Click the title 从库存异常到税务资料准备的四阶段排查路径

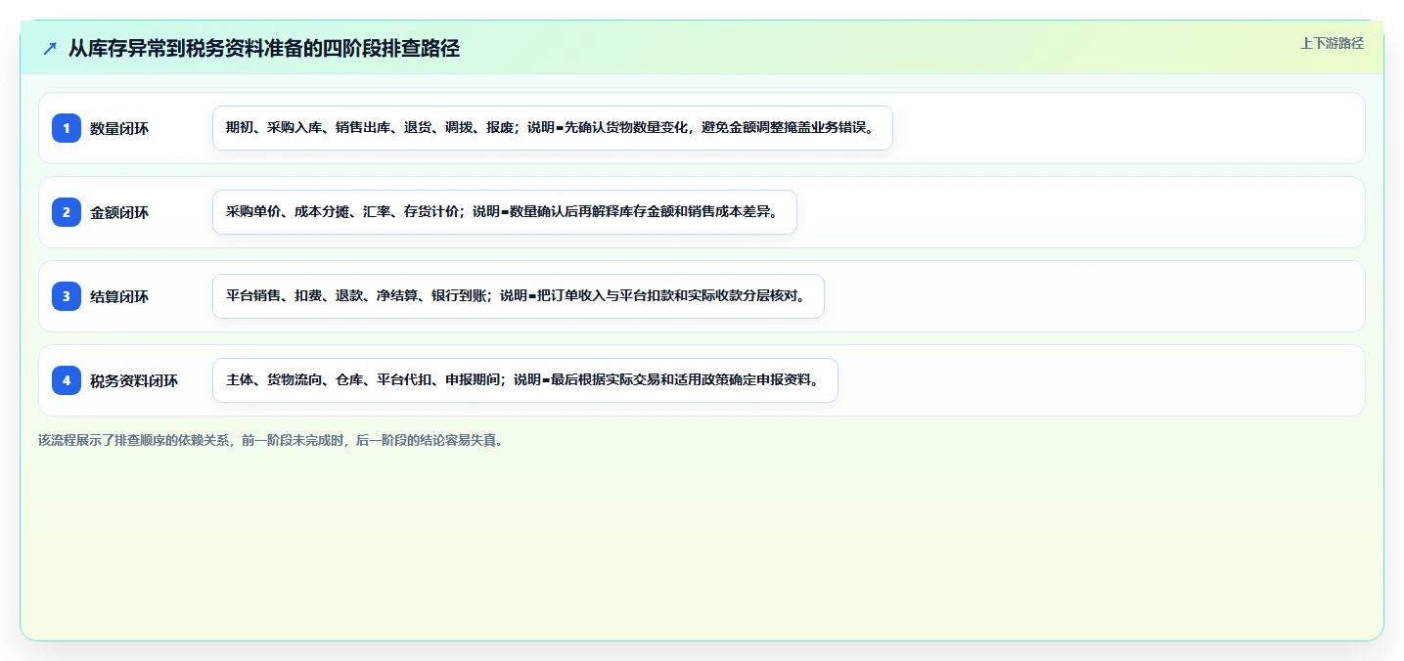pyautogui.click(x=264, y=48)
